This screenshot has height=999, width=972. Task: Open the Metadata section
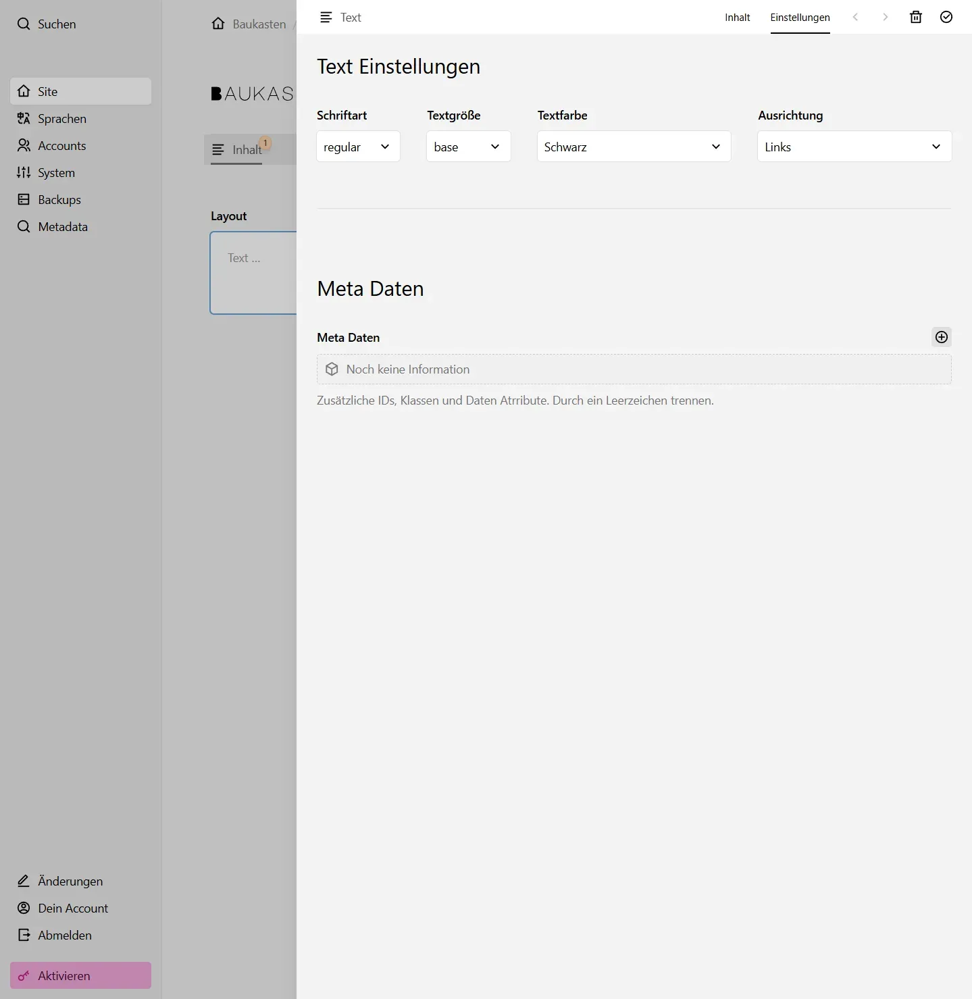point(62,226)
